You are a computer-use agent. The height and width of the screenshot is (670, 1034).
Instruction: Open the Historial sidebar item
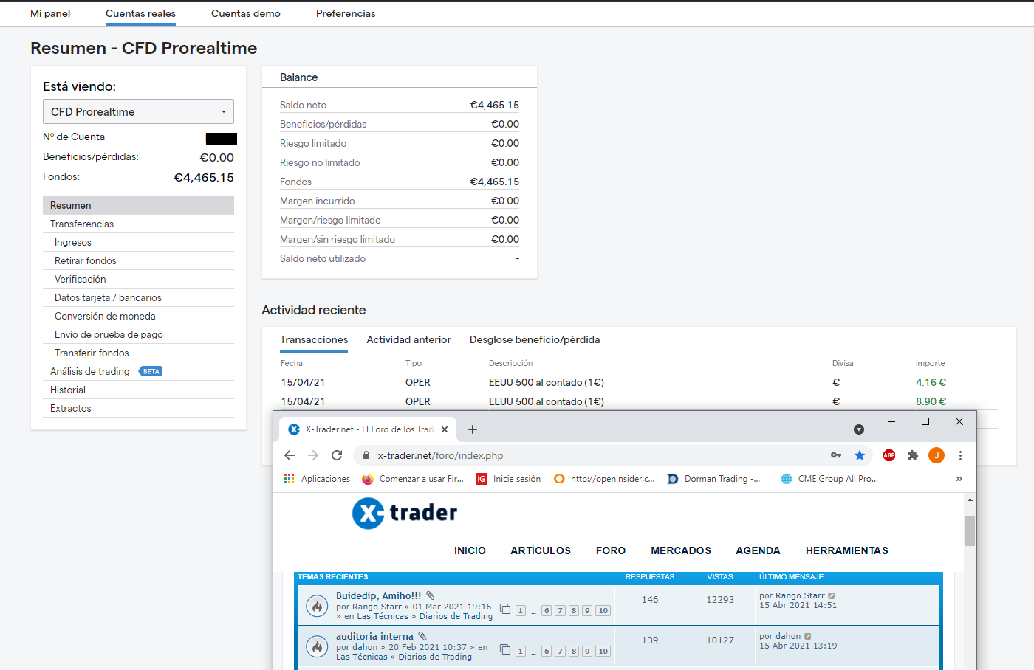coord(138,390)
